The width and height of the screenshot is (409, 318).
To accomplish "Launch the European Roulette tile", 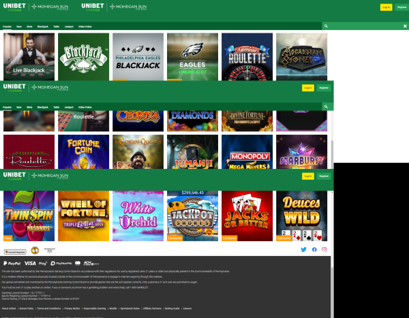I will point(29,152).
